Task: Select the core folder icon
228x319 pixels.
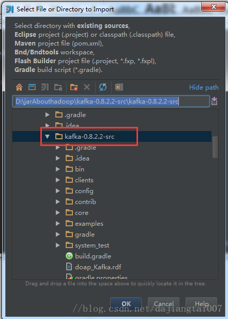Action: click(x=69, y=212)
